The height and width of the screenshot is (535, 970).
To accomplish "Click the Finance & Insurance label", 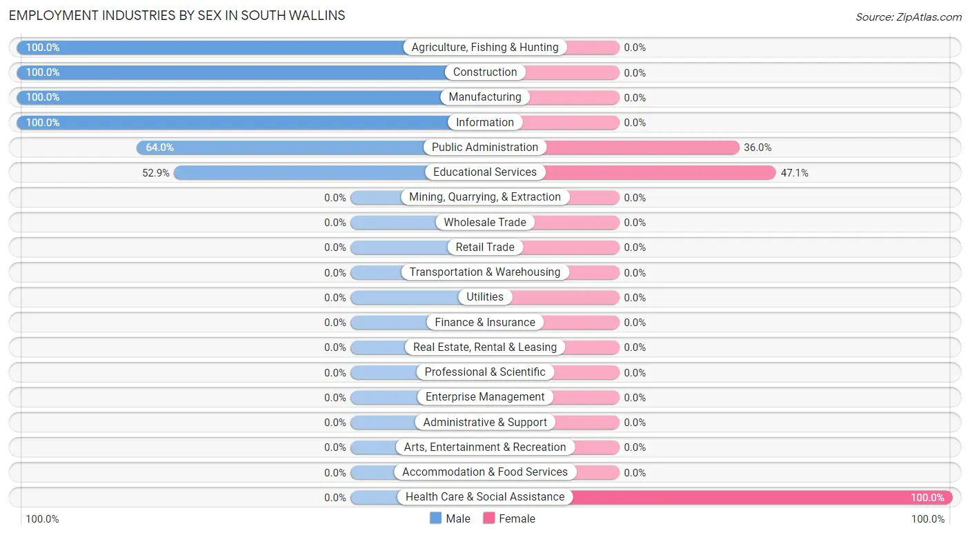I will tap(485, 322).
